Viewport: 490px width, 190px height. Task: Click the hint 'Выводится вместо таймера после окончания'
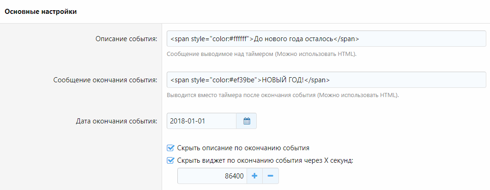pyautogui.click(x=282, y=95)
